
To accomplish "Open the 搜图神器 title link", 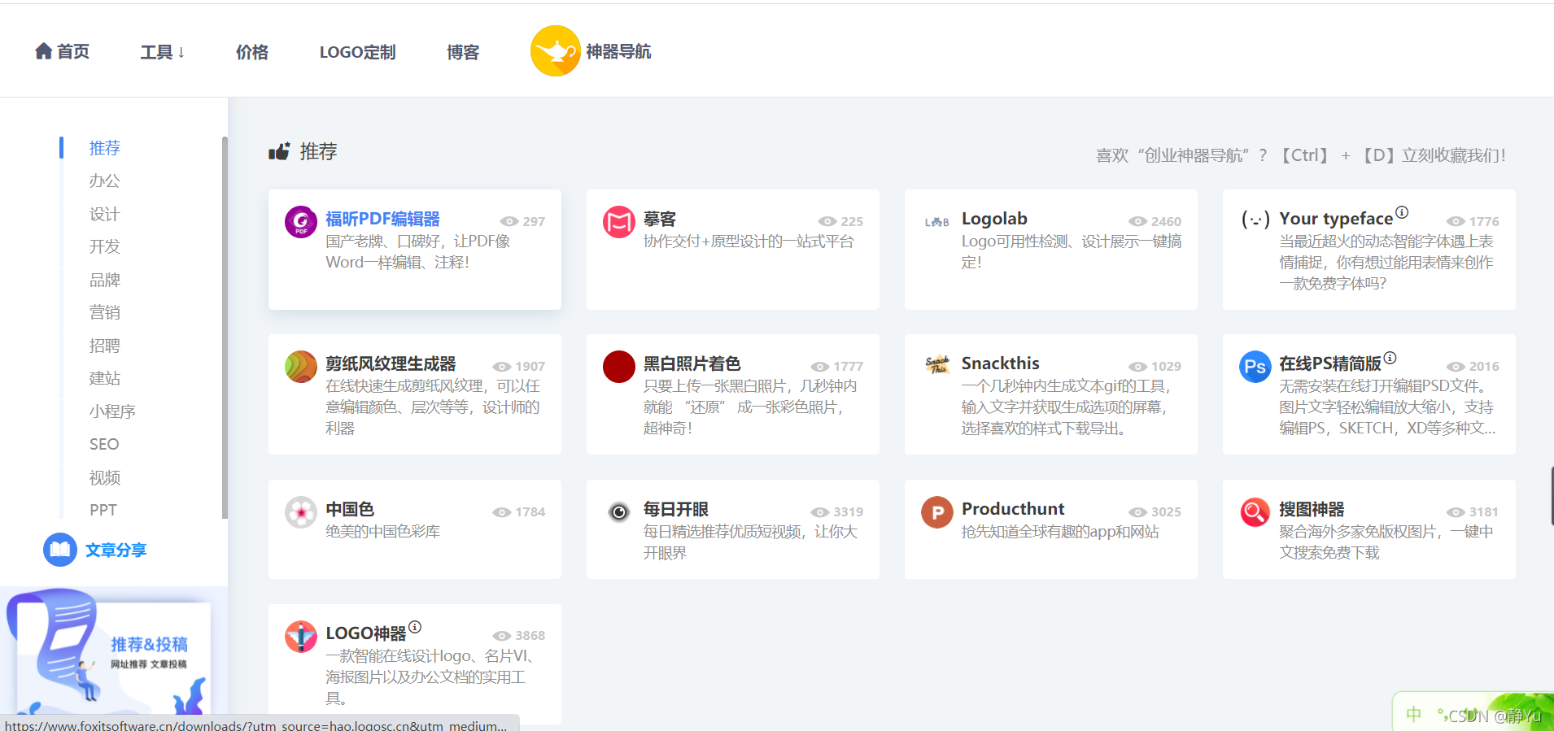I will (x=1312, y=509).
